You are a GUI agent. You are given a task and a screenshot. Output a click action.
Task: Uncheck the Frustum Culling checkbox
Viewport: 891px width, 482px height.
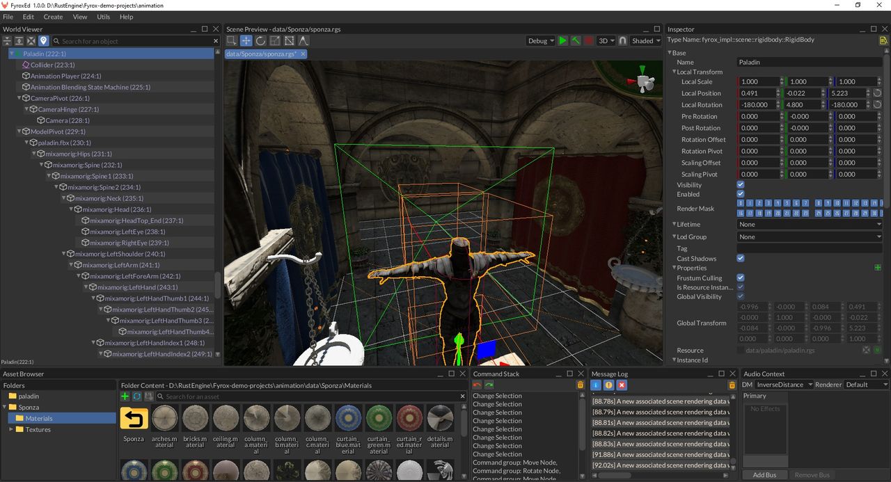tap(741, 278)
